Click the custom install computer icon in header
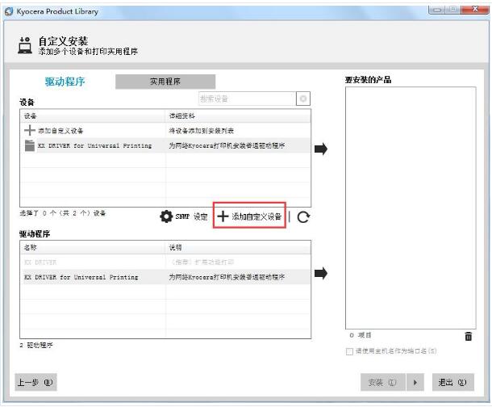The height and width of the screenshot is (407, 492). (x=25, y=45)
